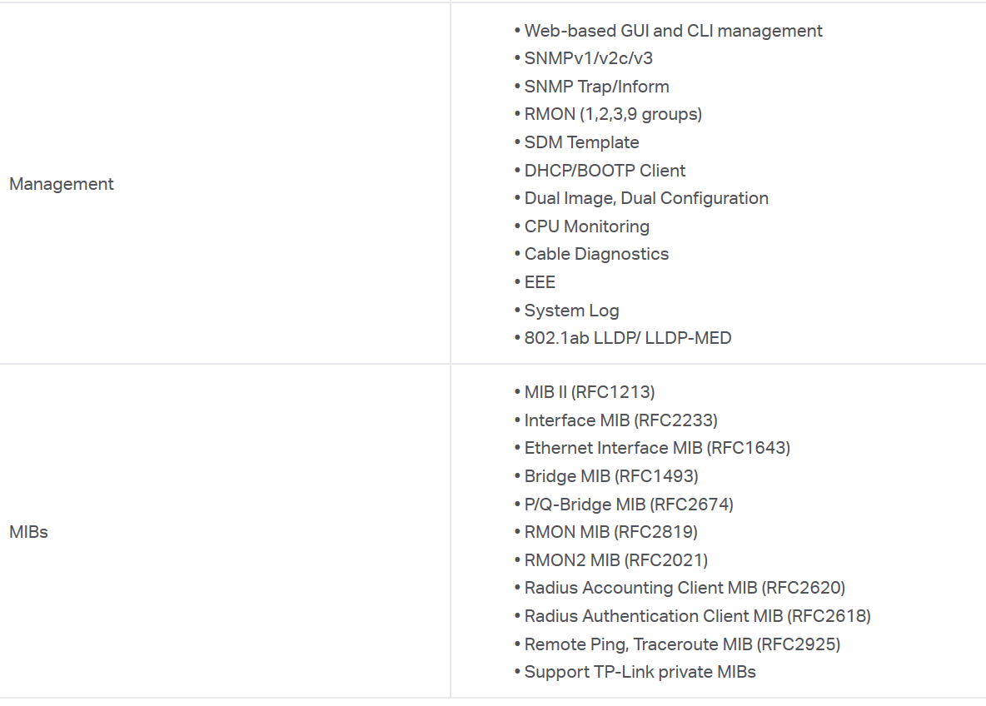Click the EEE list entry
Screen dimensions: 986x706
point(540,282)
